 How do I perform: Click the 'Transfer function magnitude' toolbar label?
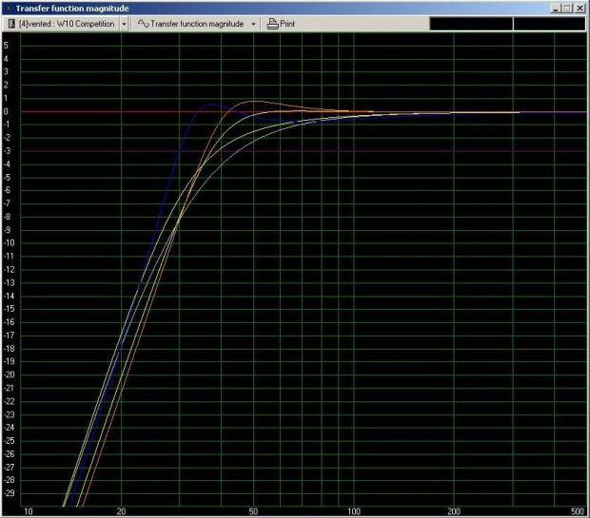click(197, 24)
